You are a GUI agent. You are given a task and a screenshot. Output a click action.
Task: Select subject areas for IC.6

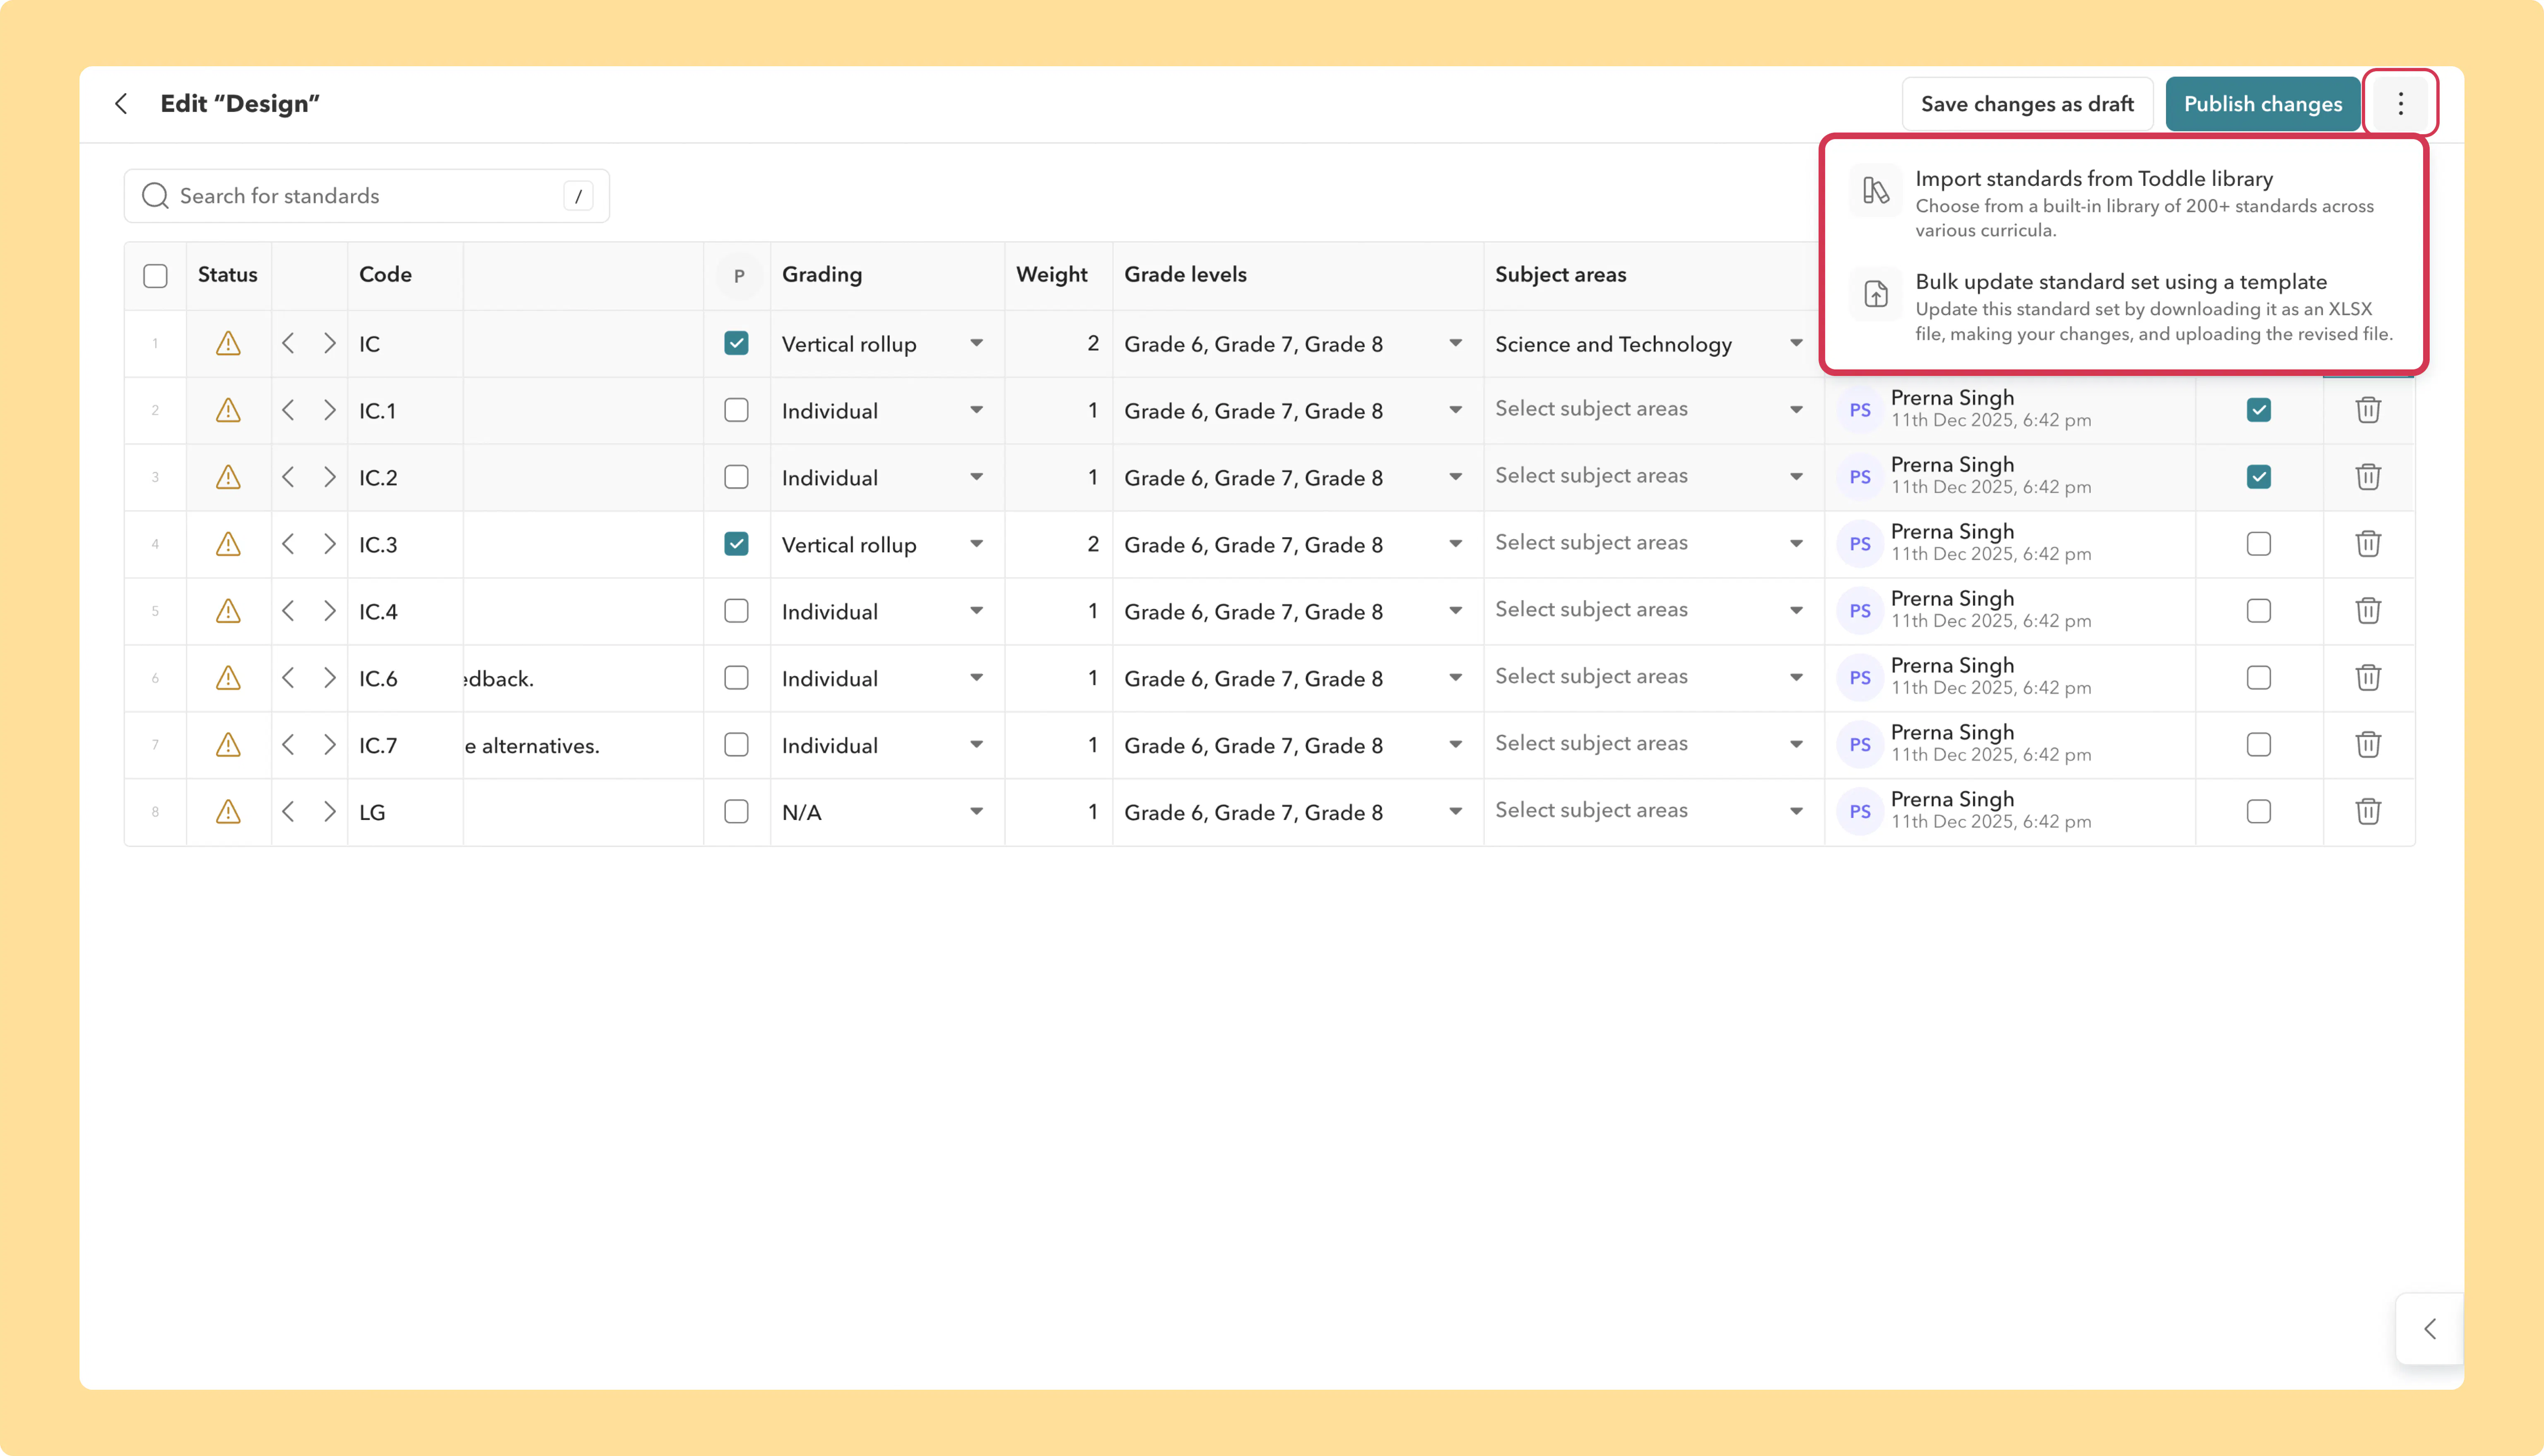1653,678
